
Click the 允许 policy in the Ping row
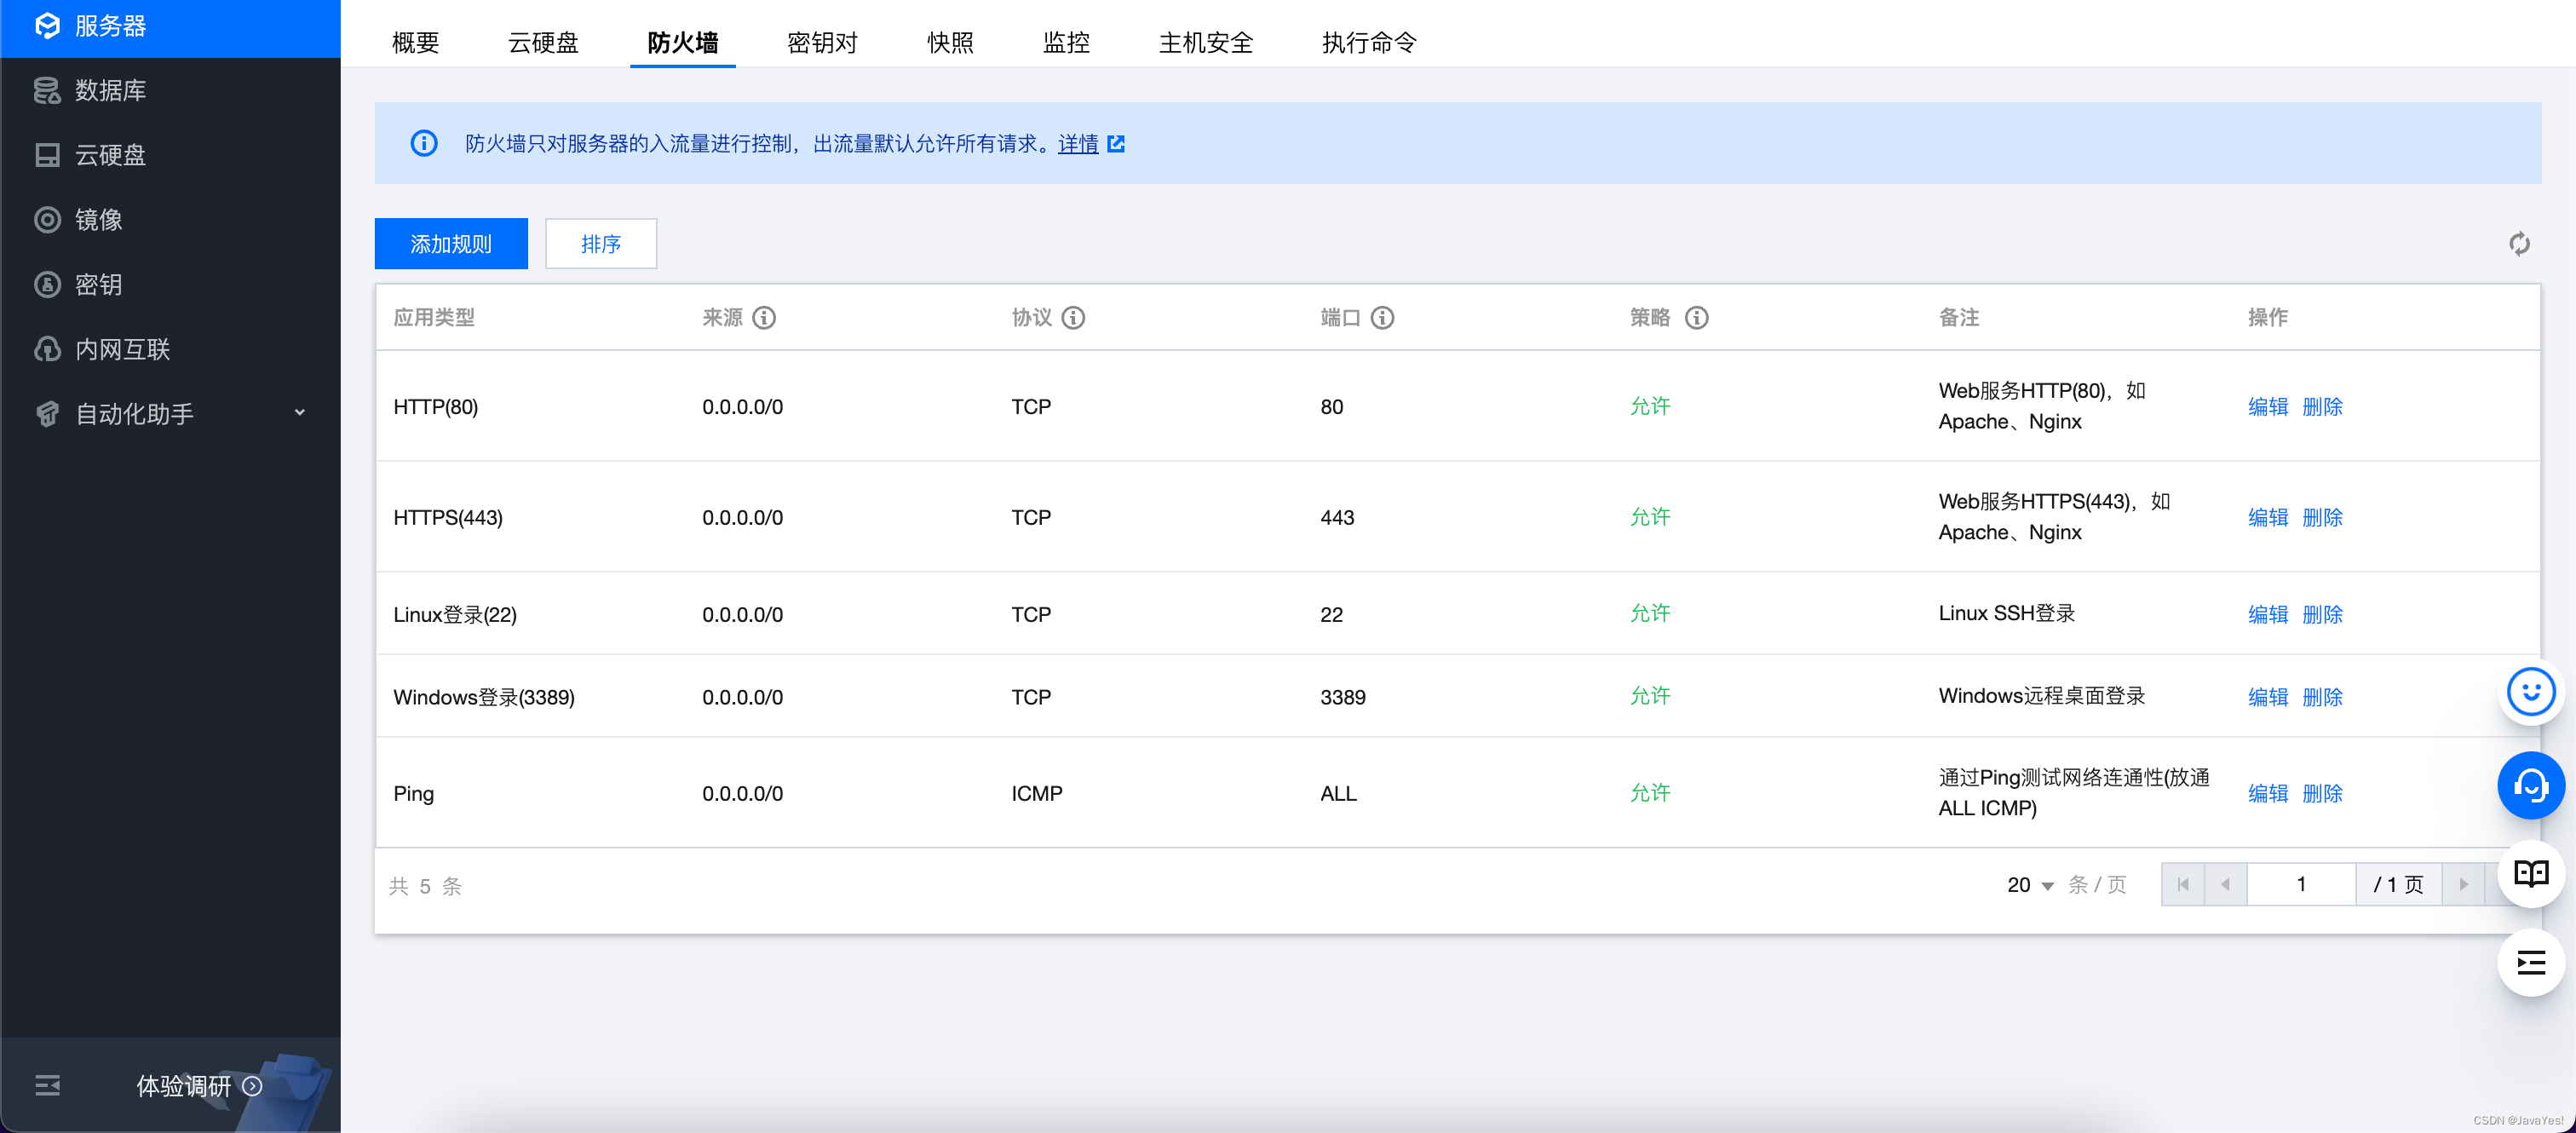[x=1650, y=793]
